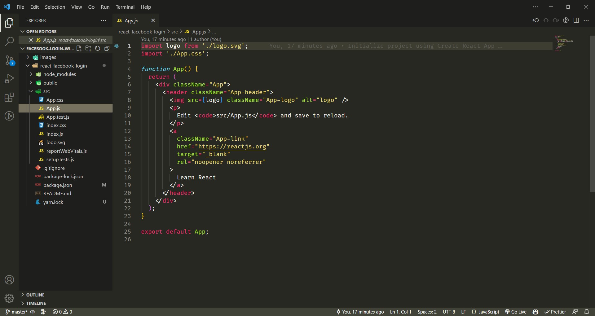
Task: Open the Terminal menu
Action: tap(125, 7)
